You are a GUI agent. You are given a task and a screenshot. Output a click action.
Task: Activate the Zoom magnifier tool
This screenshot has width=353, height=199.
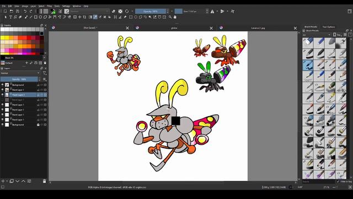170,17
